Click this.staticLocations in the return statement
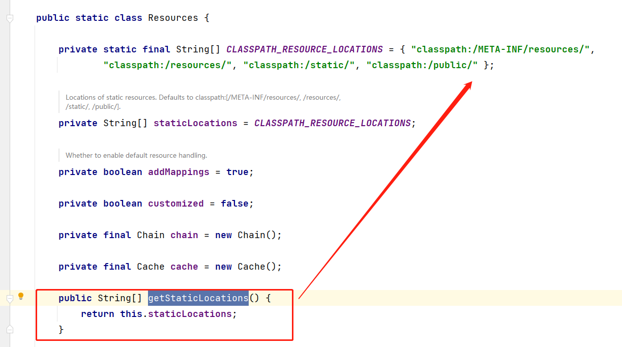Image resolution: width=622 pixels, height=347 pixels. point(176,314)
